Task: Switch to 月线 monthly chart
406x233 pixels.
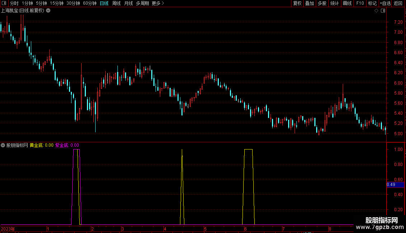Action: coord(128,3)
